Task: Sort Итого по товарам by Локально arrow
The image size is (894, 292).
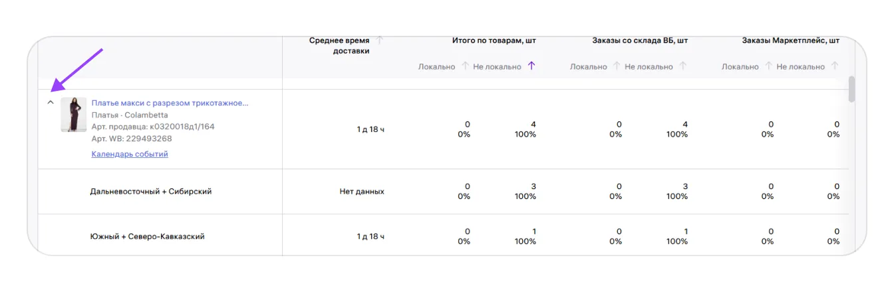Action: pyautogui.click(x=465, y=66)
